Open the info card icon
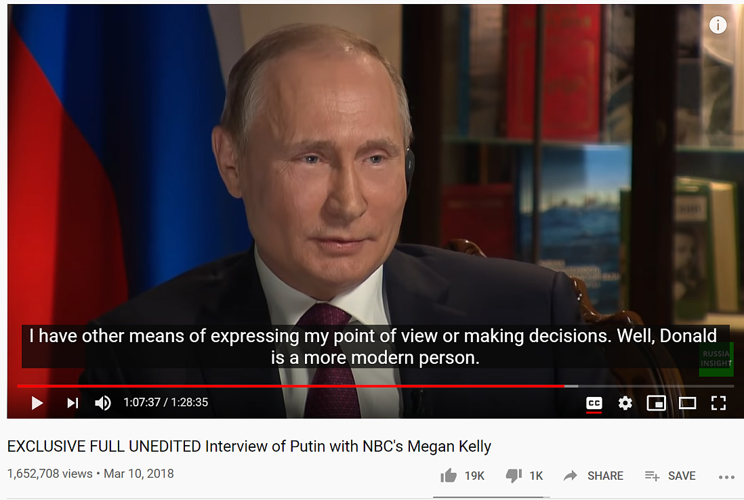The image size is (744, 500). [718, 24]
